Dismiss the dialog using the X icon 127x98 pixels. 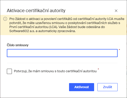pyautogui.click(x=116, y=11)
